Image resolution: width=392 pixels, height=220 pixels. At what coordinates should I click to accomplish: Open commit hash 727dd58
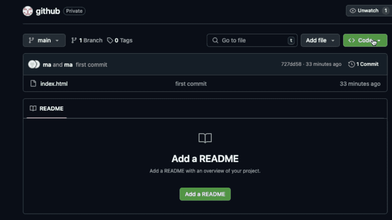(291, 64)
